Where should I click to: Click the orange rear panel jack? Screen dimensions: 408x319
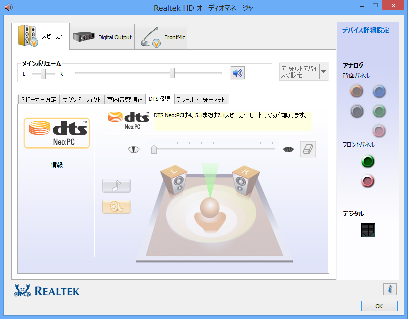point(356,91)
